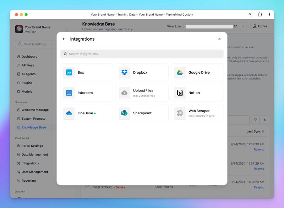
Task: Expand the Your Brand Name workspace switcher
Action: pos(66,29)
